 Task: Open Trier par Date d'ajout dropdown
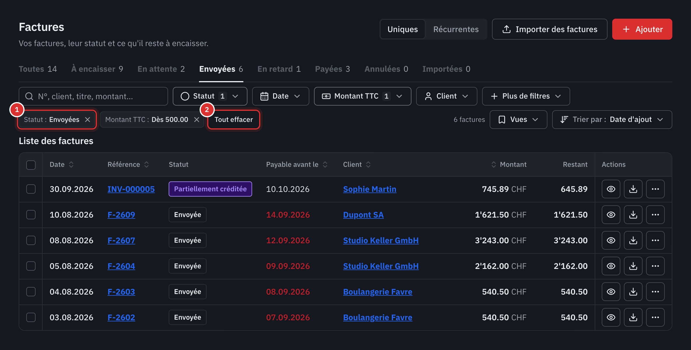[x=612, y=120]
